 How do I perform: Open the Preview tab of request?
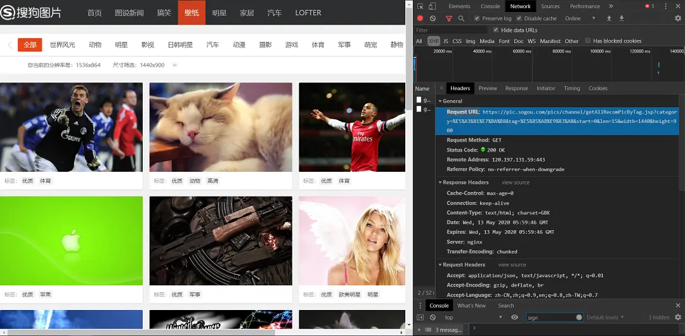[x=487, y=88]
